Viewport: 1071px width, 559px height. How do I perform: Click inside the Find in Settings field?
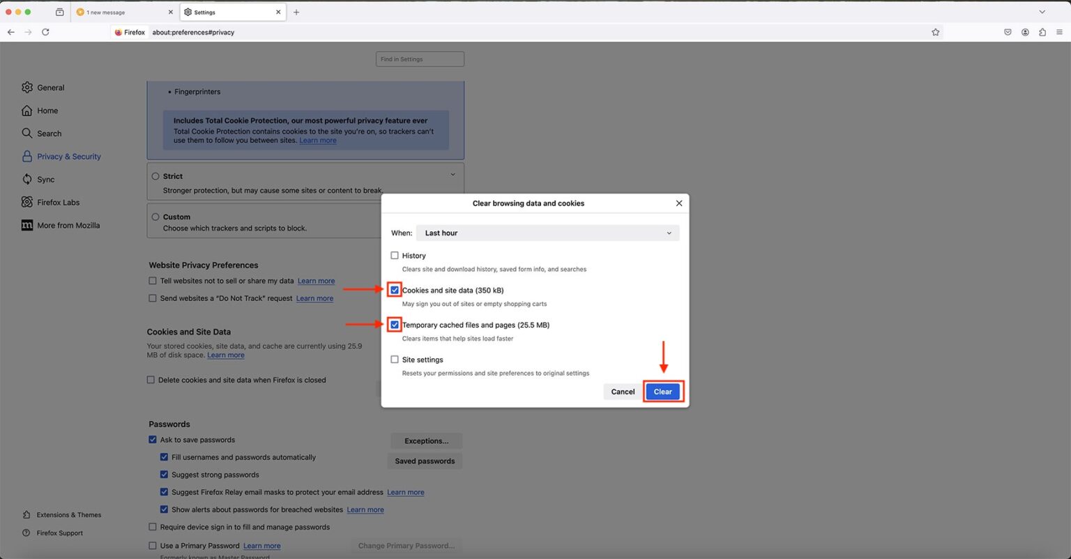pyautogui.click(x=419, y=59)
